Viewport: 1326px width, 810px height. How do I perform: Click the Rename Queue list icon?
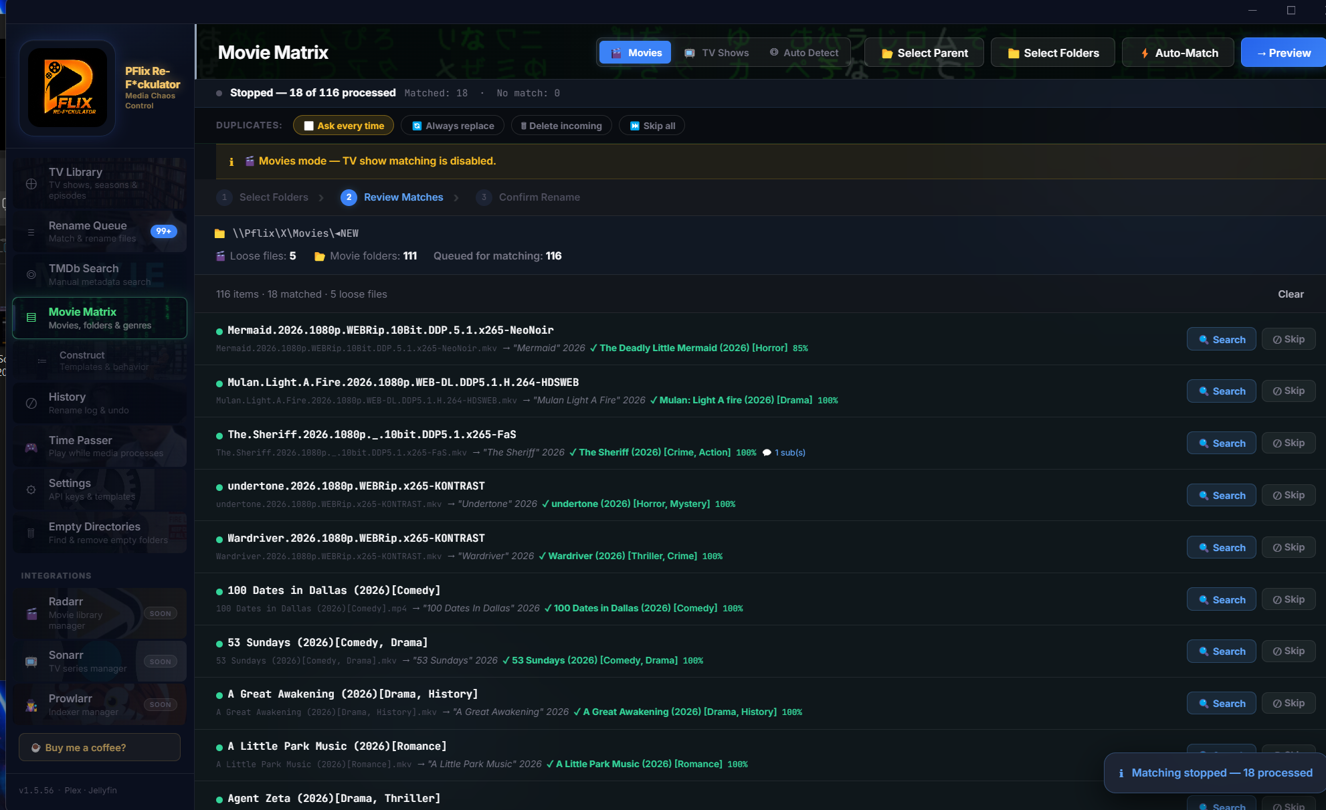31,232
